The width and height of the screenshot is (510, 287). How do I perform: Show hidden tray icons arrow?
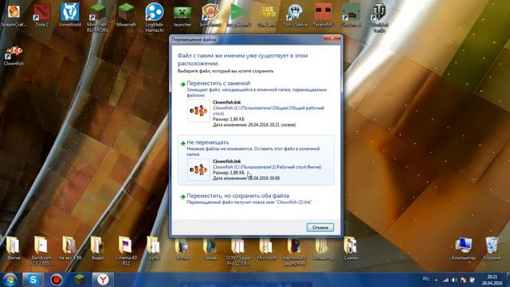click(437, 280)
